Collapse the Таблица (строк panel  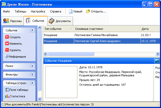(x=32, y=83)
